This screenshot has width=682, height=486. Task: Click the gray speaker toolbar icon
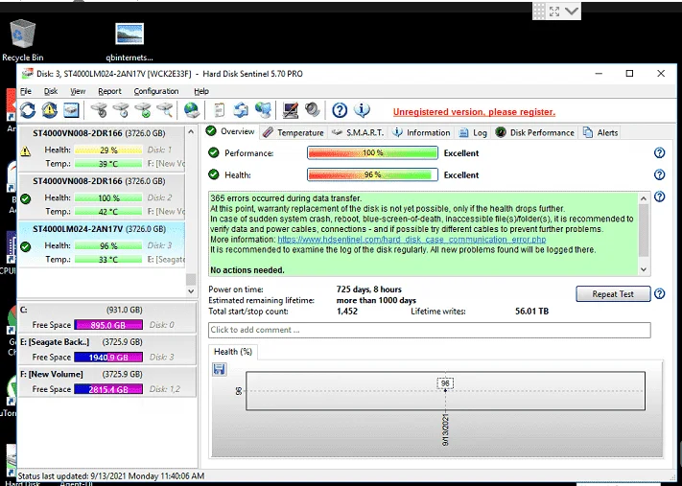pyautogui.click(x=313, y=110)
